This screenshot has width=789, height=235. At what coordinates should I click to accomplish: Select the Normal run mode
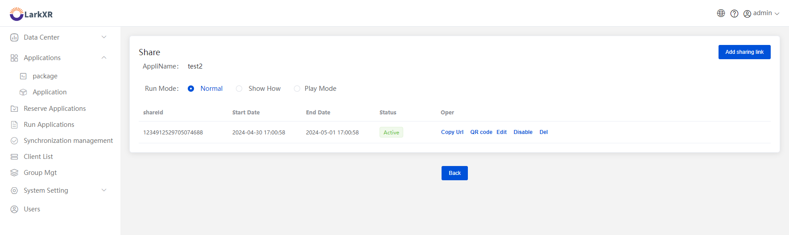click(x=191, y=89)
